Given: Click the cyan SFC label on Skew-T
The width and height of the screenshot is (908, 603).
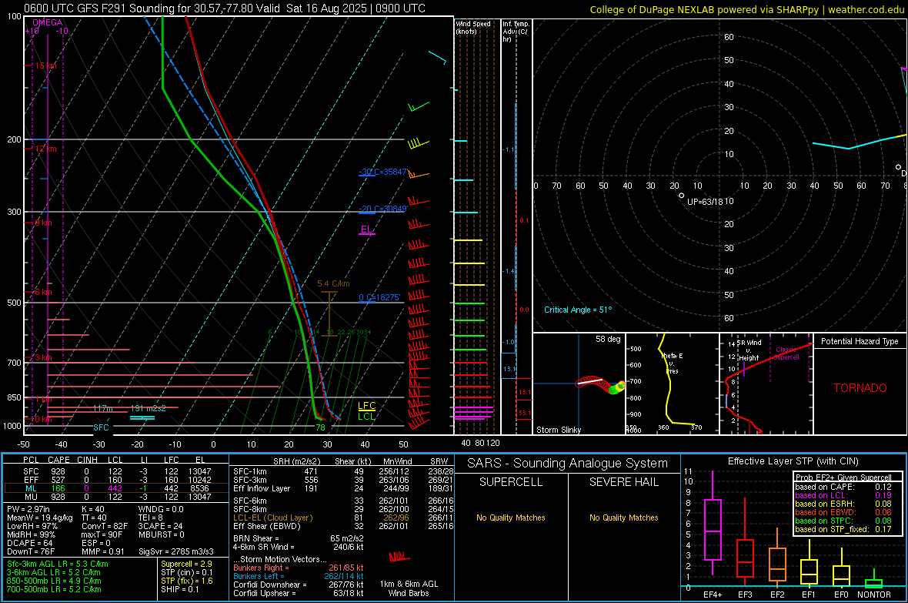Looking at the screenshot, I should click(101, 427).
